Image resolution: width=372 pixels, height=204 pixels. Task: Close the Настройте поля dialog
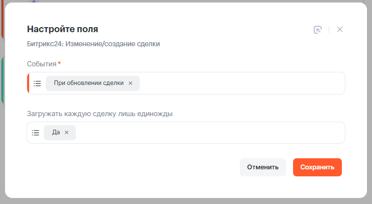click(x=340, y=30)
